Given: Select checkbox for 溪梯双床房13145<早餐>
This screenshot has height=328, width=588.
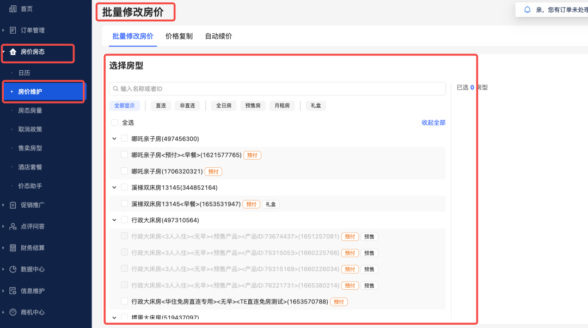Looking at the screenshot, I should [x=125, y=204].
